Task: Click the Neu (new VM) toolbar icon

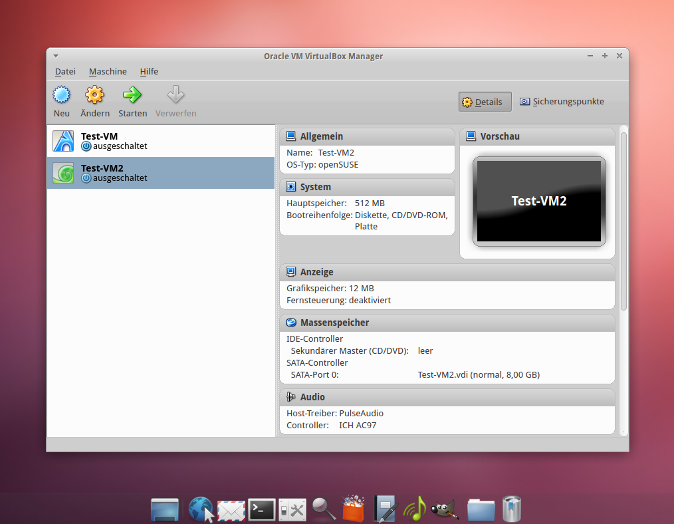Action: click(61, 94)
